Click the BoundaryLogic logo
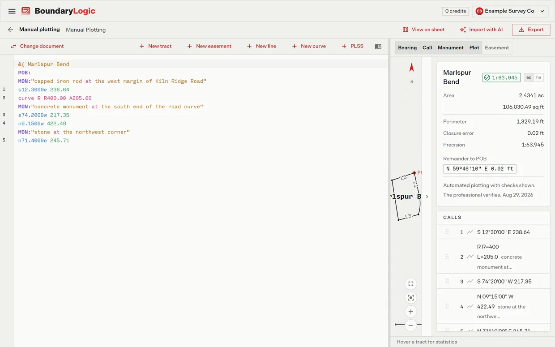The height and width of the screenshot is (347, 555). click(x=59, y=11)
